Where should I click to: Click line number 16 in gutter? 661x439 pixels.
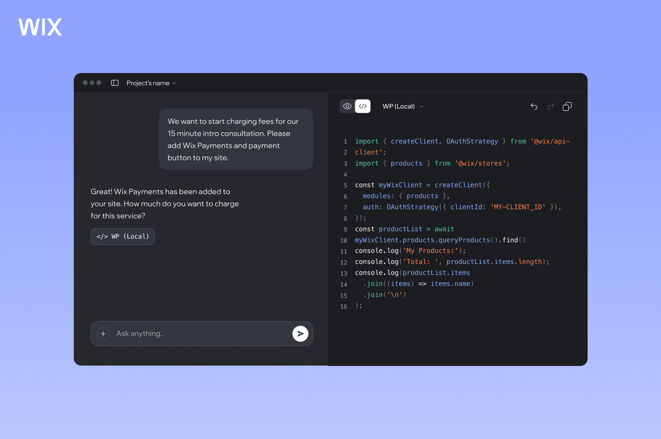point(344,307)
